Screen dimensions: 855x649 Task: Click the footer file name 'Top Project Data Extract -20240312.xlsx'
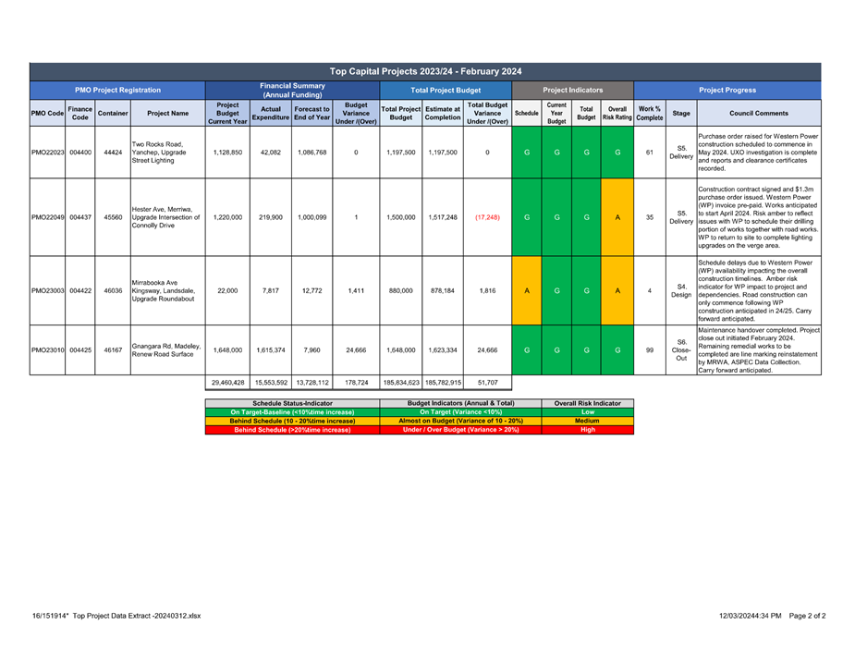137,617
